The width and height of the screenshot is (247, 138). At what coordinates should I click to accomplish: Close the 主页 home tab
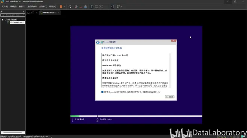coord(37,13)
